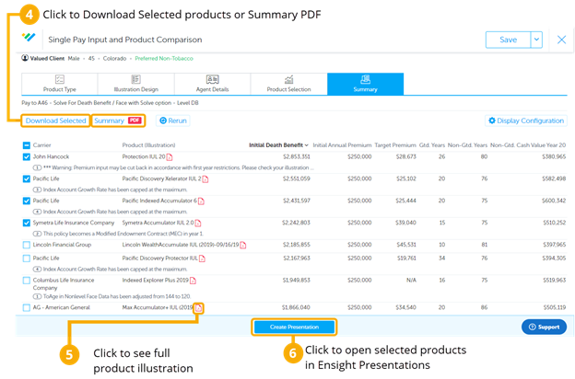Sort by Initial Death Benefit column
This screenshot has width=575, height=379.
click(278, 145)
